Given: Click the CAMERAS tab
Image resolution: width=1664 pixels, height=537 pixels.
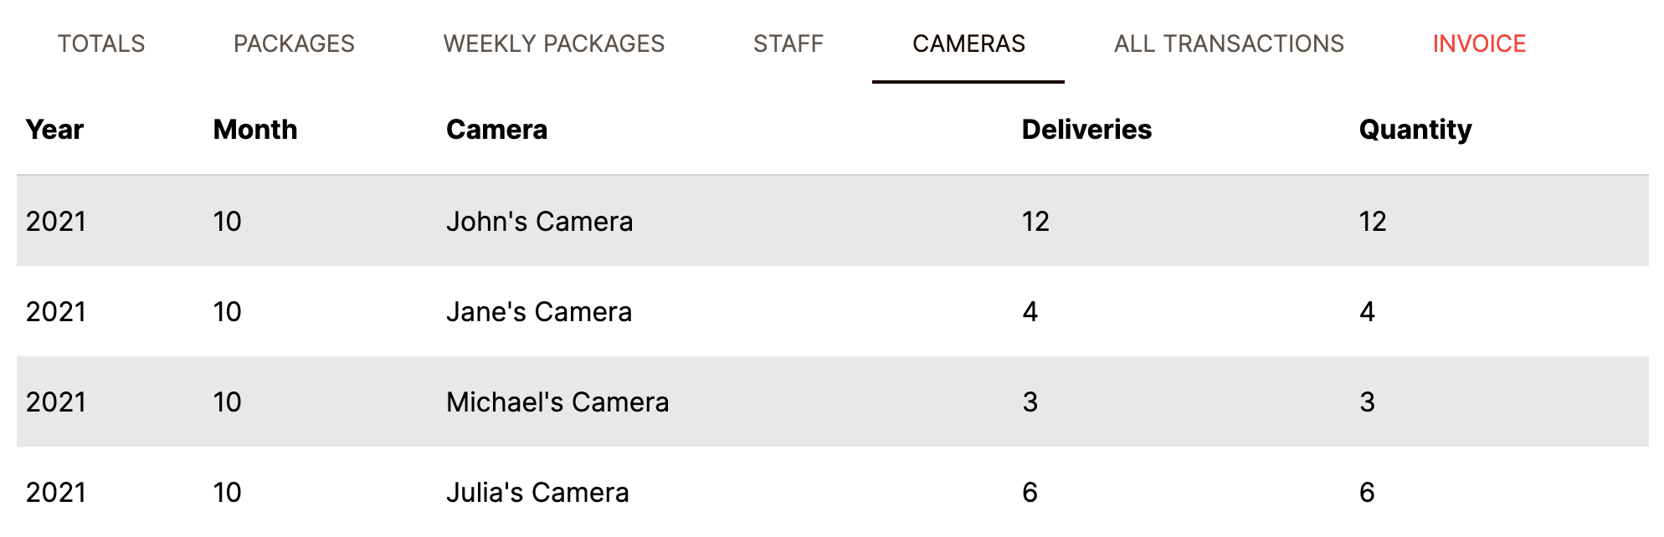Looking at the screenshot, I should (968, 43).
